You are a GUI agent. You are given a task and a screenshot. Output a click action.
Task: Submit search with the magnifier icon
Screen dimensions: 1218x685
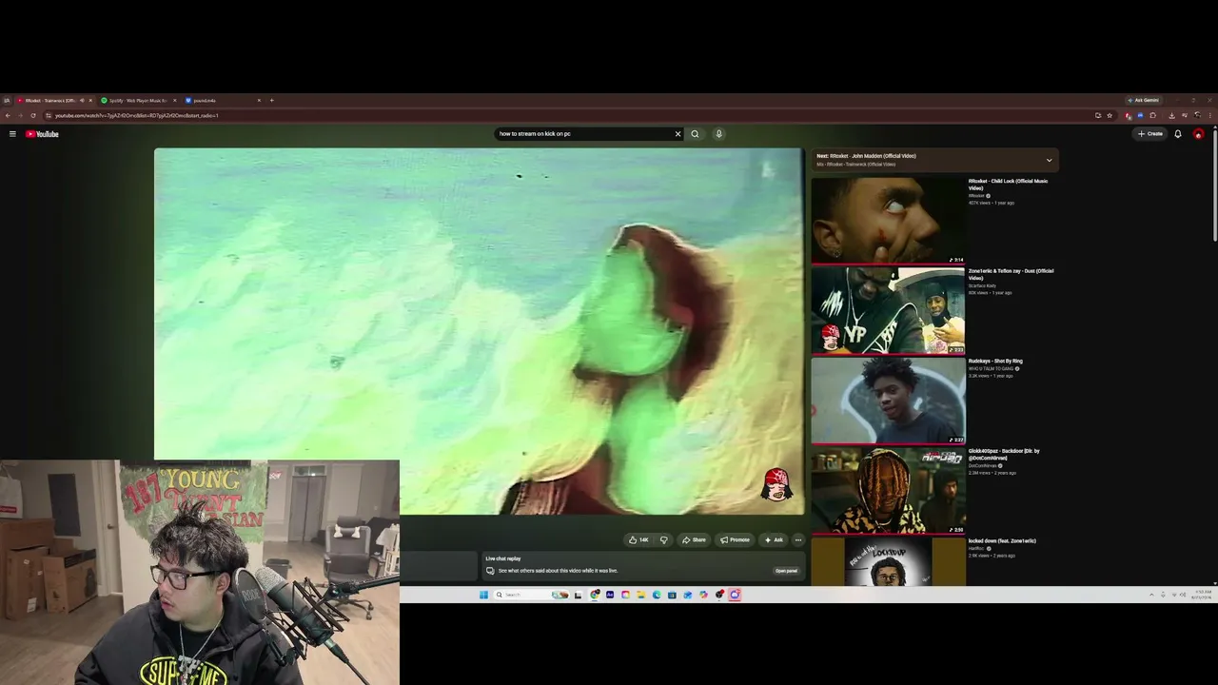(x=695, y=134)
